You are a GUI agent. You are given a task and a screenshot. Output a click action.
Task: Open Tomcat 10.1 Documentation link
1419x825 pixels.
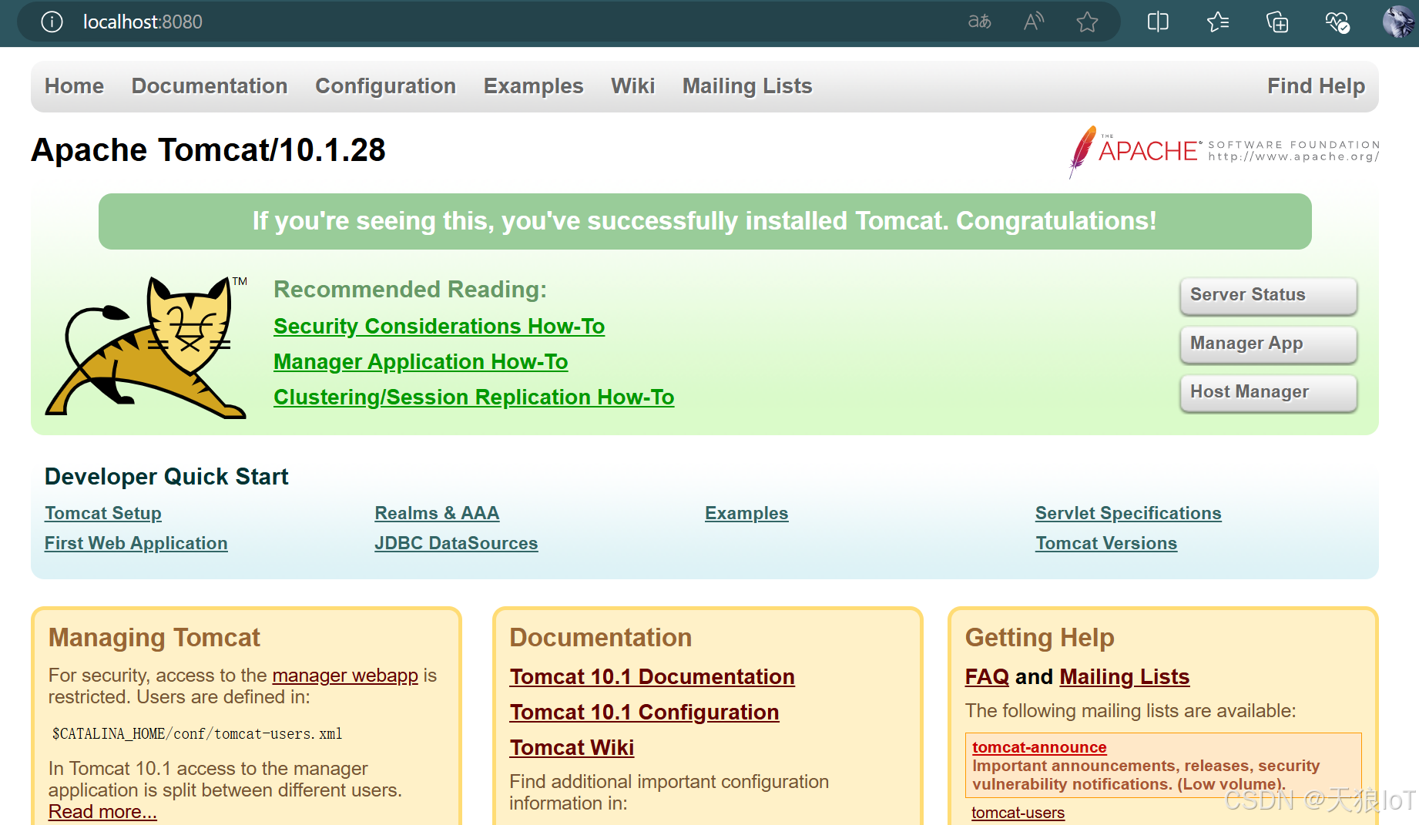click(x=652, y=677)
